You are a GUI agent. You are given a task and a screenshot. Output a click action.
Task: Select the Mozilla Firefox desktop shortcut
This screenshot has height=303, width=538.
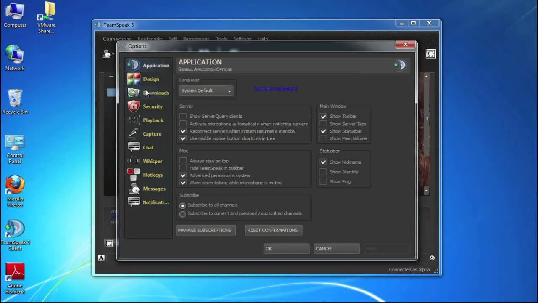[15, 191]
